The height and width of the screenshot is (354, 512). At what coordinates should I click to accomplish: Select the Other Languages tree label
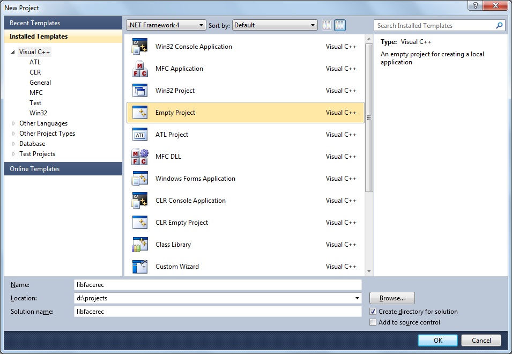point(43,123)
